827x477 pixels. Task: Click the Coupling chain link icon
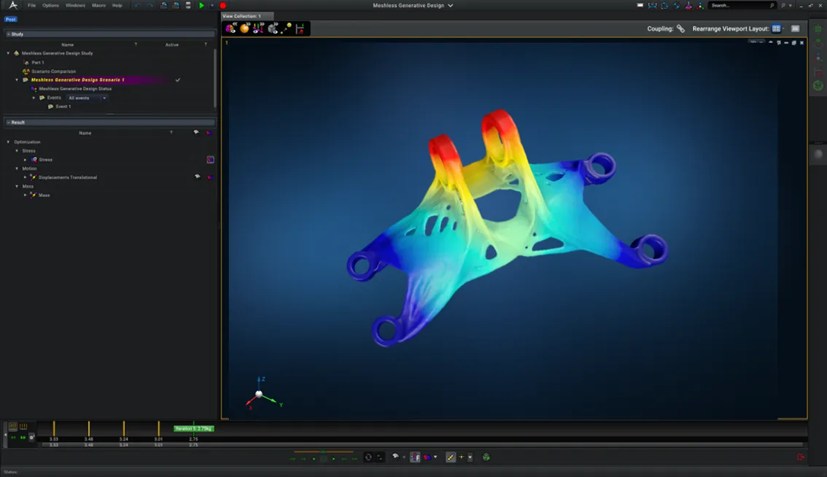(x=680, y=28)
